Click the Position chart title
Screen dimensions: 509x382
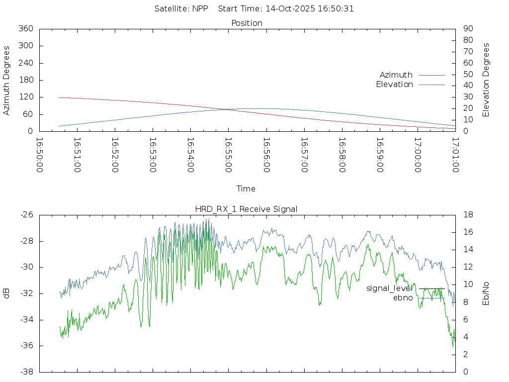pyautogui.click(x=247, y=23)
